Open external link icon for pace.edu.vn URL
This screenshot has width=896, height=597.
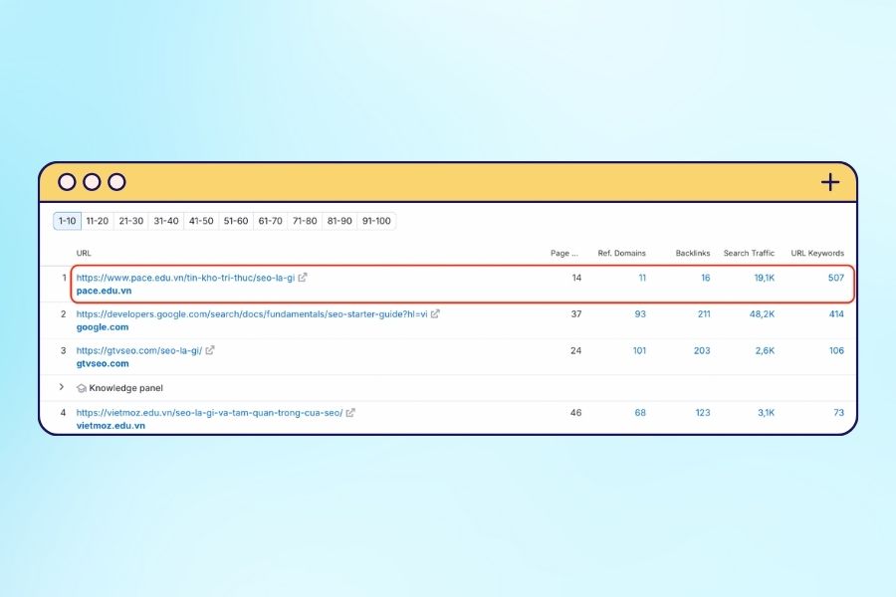[x=303, y=278]
